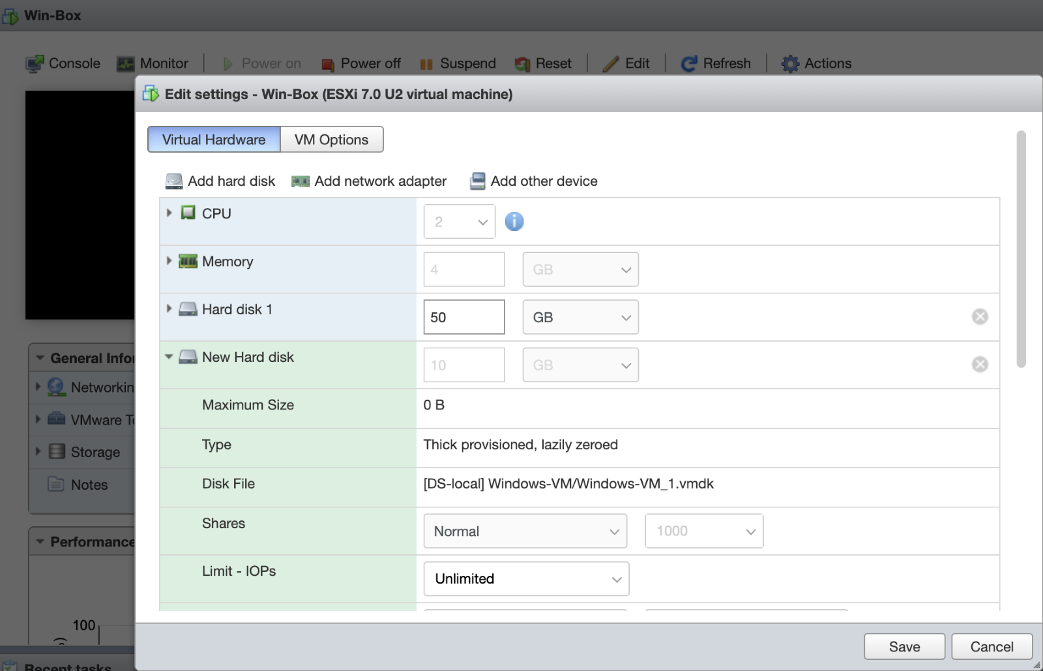
Task: Open the Actions menu
Action: (x=817, y=63)
